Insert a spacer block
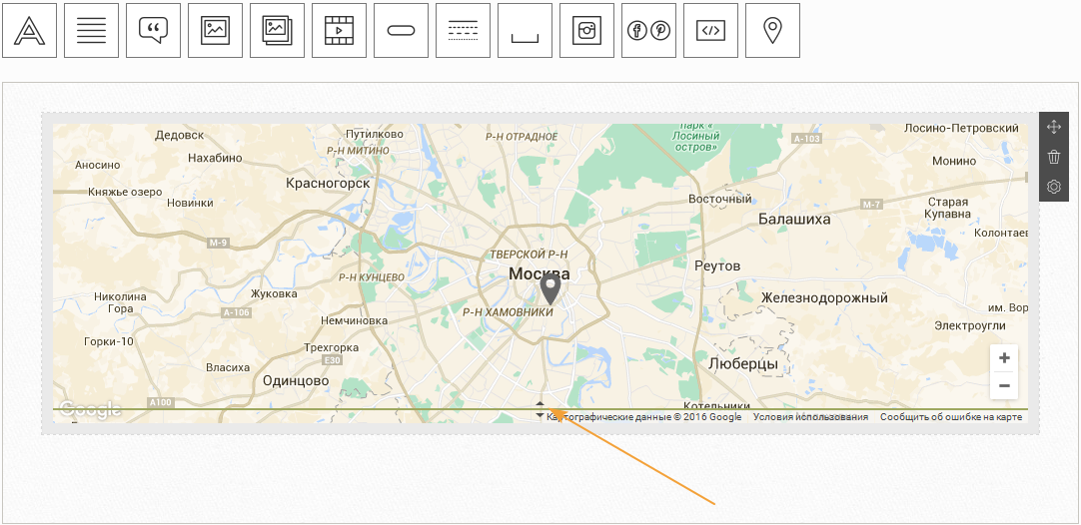 (525, 30)
